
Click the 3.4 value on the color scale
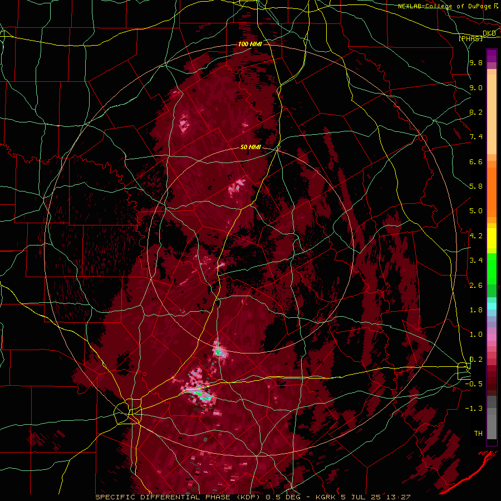tap(476, 261)
